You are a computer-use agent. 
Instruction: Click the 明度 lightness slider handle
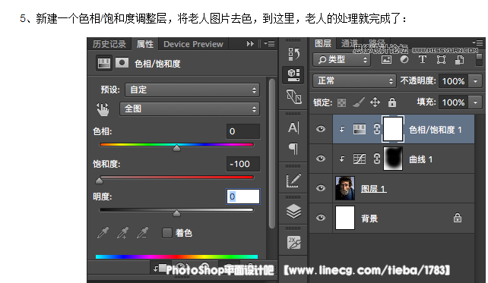point(176,212)
